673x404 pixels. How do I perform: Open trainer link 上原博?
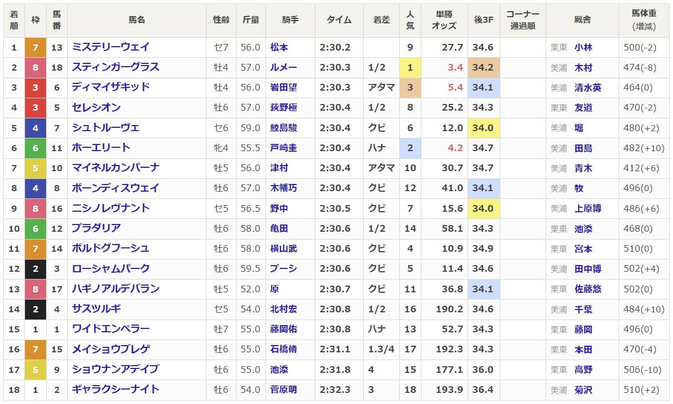tap(588, 208)
